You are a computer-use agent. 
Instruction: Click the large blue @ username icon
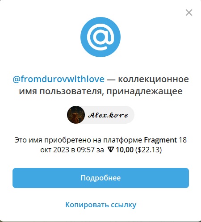click(100, 37)
